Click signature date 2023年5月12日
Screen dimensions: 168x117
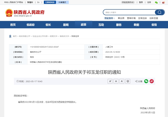tap(148, 113)
